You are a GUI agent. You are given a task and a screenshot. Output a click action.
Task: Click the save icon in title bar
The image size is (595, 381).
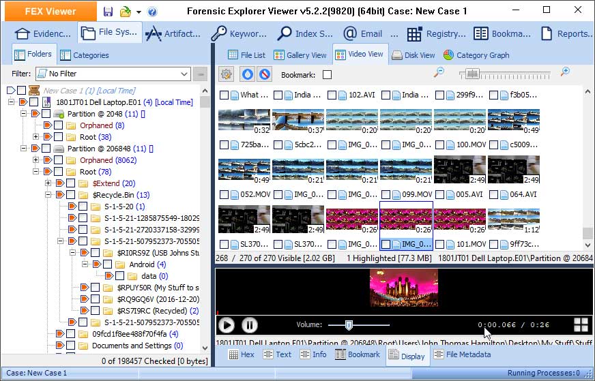tap(108, 12)
